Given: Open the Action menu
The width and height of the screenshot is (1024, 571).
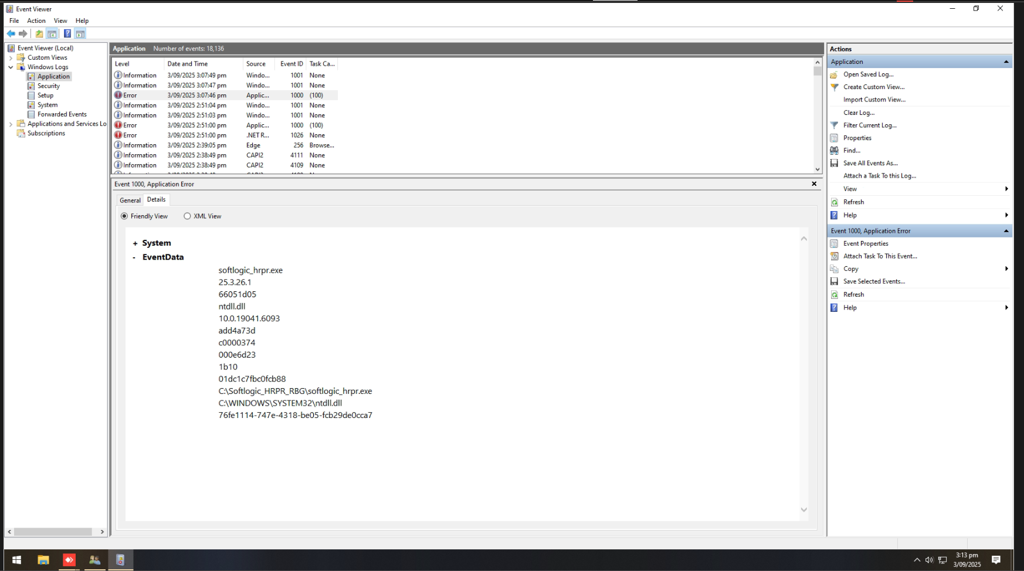Looking at the screenshot, I should click(x=36, y=21).
